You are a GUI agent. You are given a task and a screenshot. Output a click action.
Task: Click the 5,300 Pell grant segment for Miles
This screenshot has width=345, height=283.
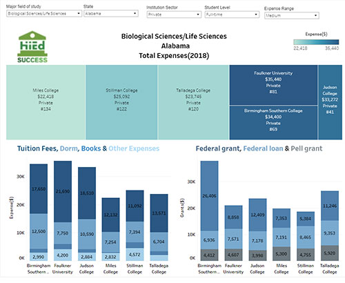(282, 254)
